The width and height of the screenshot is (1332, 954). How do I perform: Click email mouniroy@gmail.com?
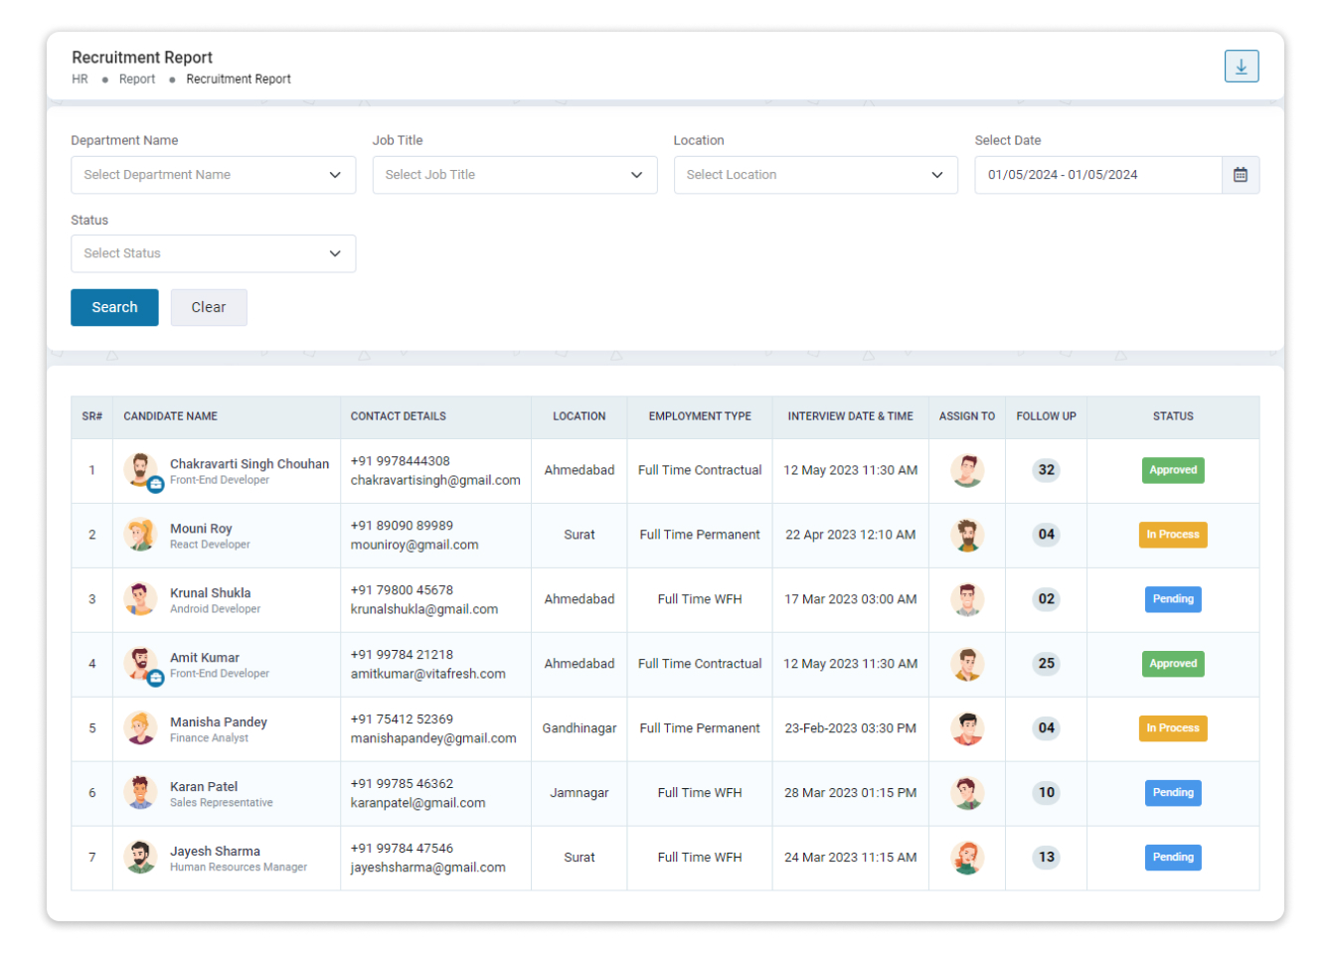[415, 546]
